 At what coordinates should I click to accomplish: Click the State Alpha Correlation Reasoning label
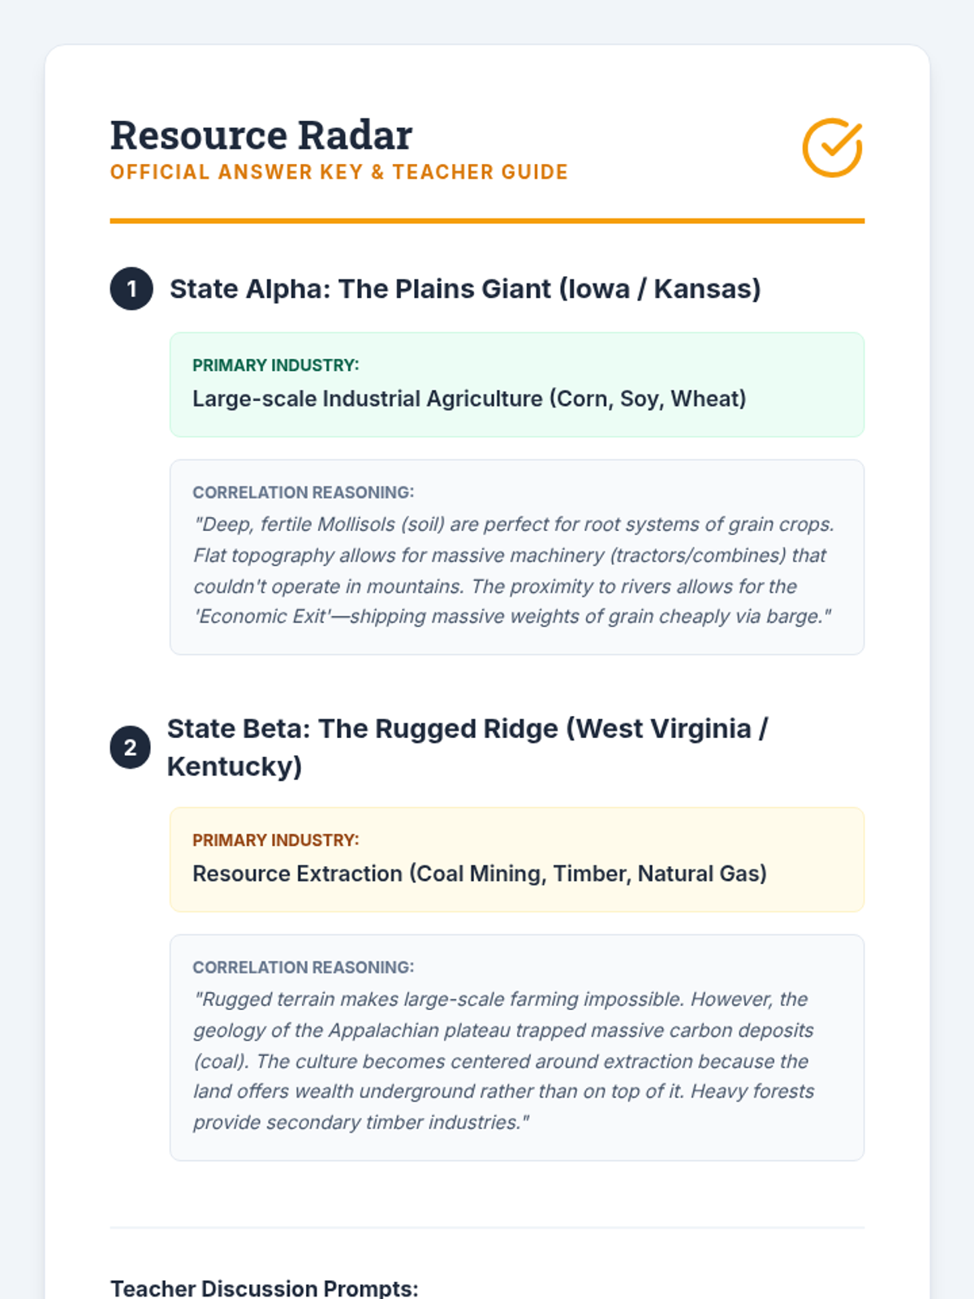click(x=304, y=493)
